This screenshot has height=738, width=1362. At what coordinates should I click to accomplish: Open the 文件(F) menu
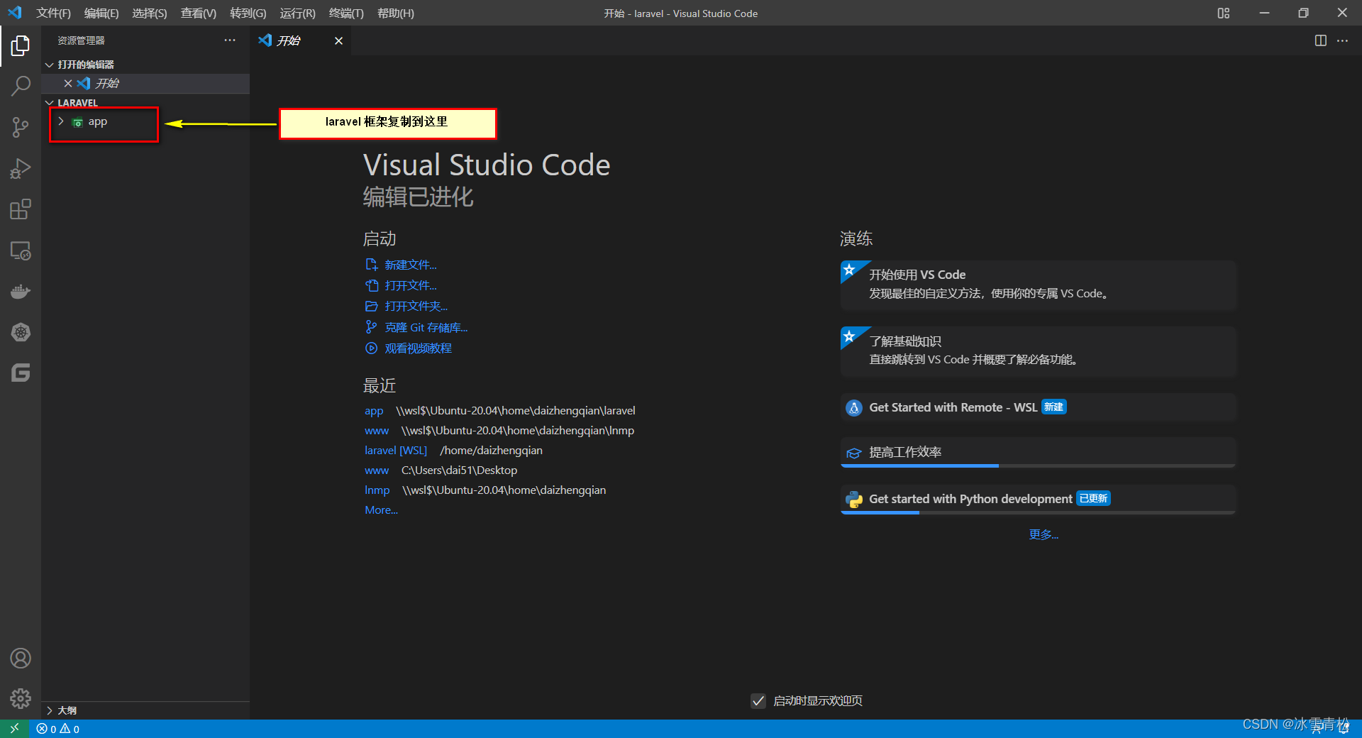[54, 13]
